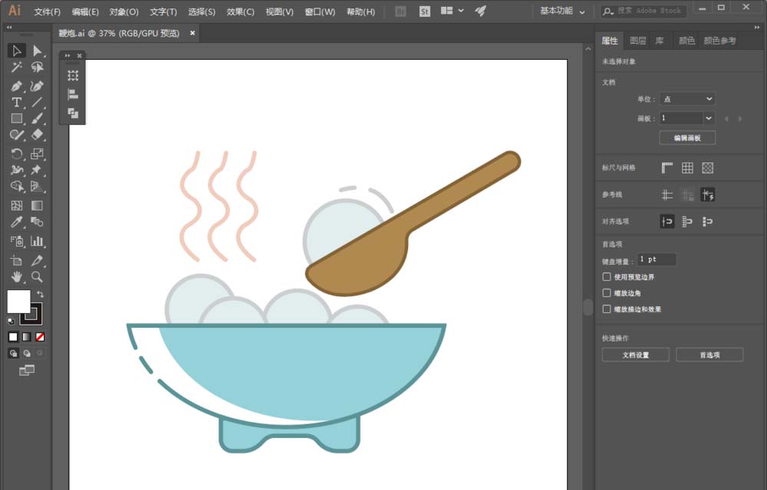Select the Eraser tool

[37, 135]
